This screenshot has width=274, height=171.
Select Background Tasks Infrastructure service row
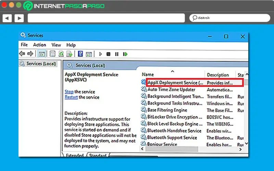pos(192,103)
